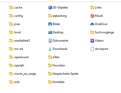Select the Bilder pictures icon
The image size is (121, 93).
(x=50, y=24)
